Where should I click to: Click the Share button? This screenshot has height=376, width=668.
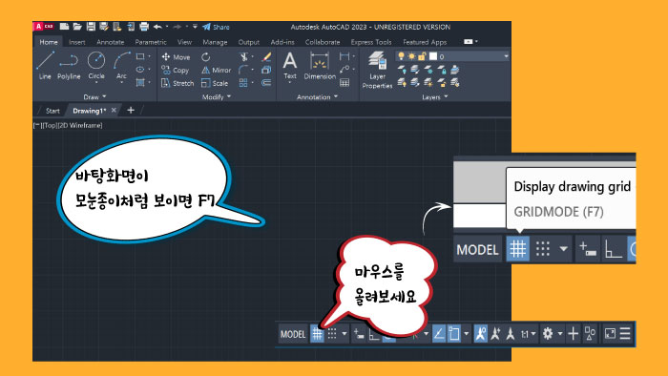click(216, 27)
